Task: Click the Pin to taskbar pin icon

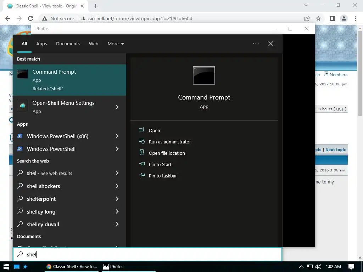Action: 141,175
